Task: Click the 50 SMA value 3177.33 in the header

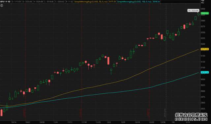Action: click(112, 2)
